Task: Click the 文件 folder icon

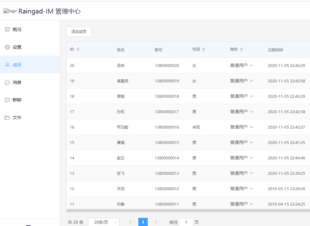Action: (7, 118)
